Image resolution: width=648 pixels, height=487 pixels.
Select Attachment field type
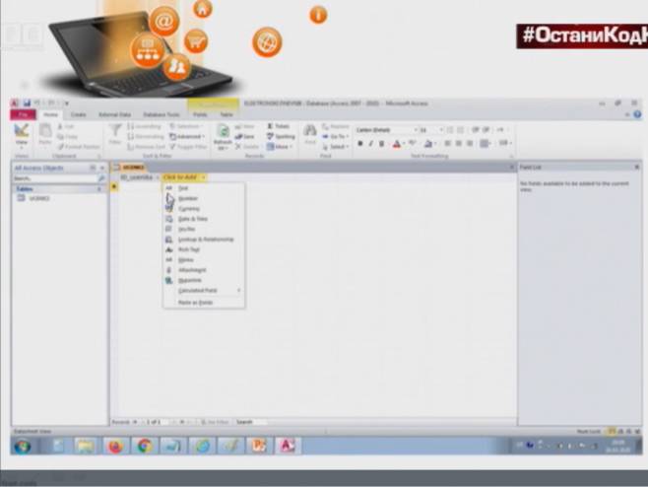click(204, 270)
